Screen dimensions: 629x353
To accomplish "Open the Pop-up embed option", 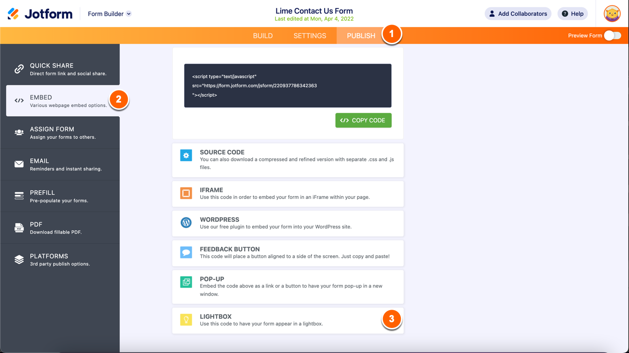I will point(288,287).
